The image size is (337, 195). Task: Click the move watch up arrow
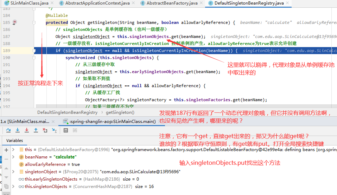click(6, 168)
